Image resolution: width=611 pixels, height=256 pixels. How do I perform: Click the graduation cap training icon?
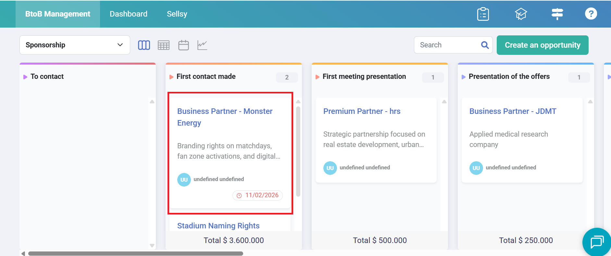coord(521,14)
